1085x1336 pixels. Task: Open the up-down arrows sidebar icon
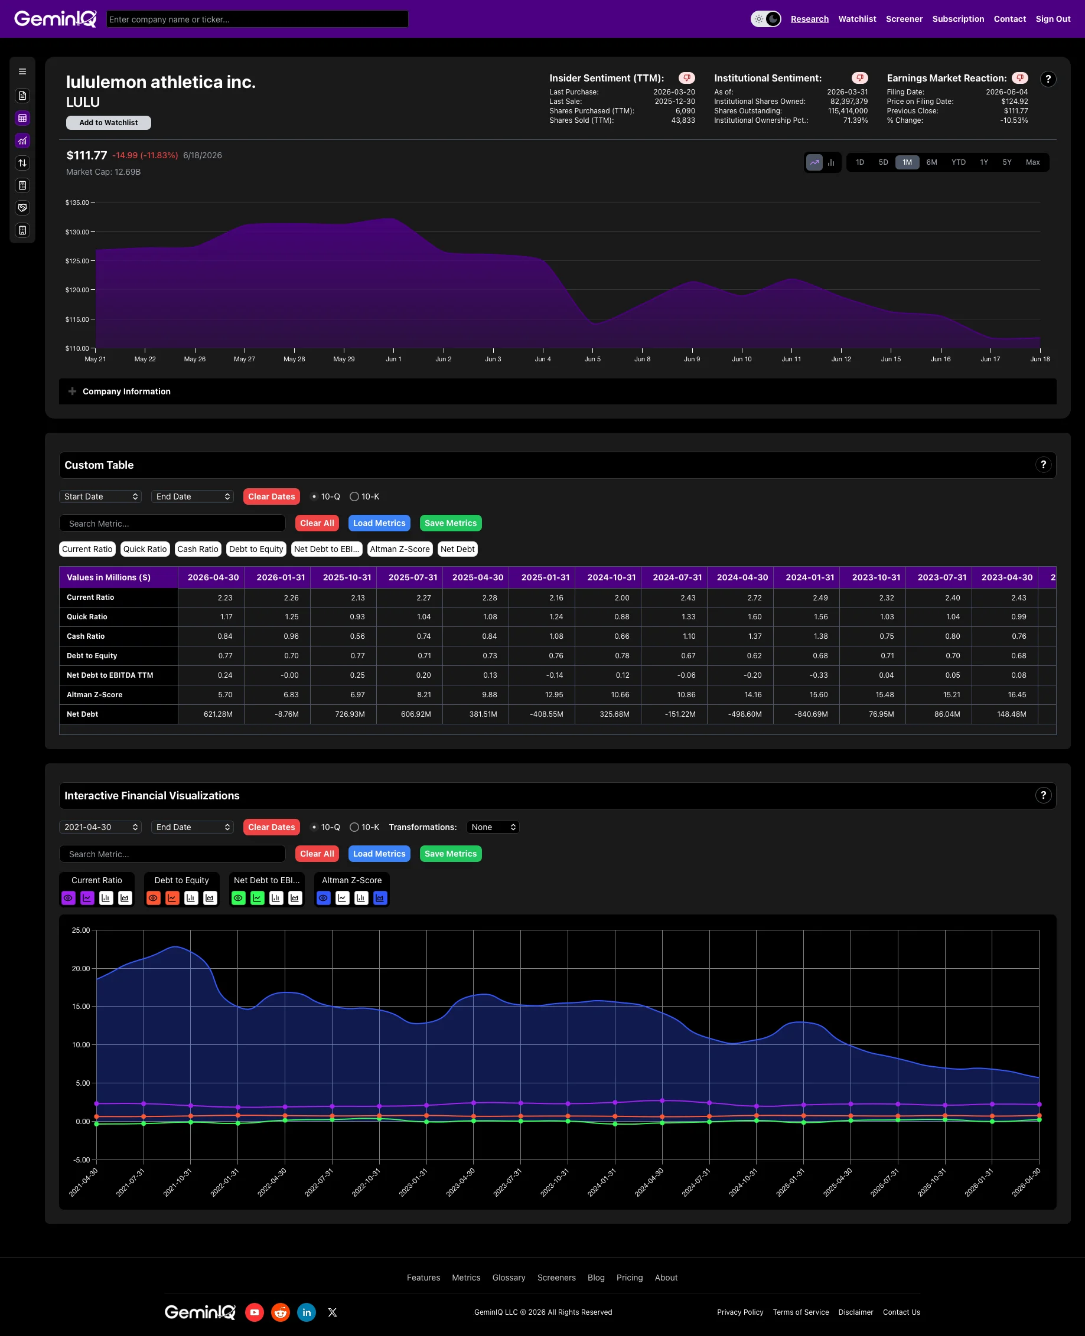pos(22,163)
